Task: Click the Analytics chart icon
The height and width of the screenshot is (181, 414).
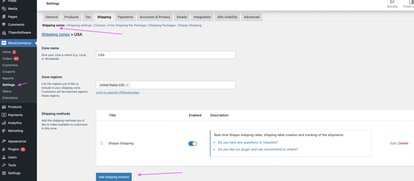Action: tap(4, 123)
